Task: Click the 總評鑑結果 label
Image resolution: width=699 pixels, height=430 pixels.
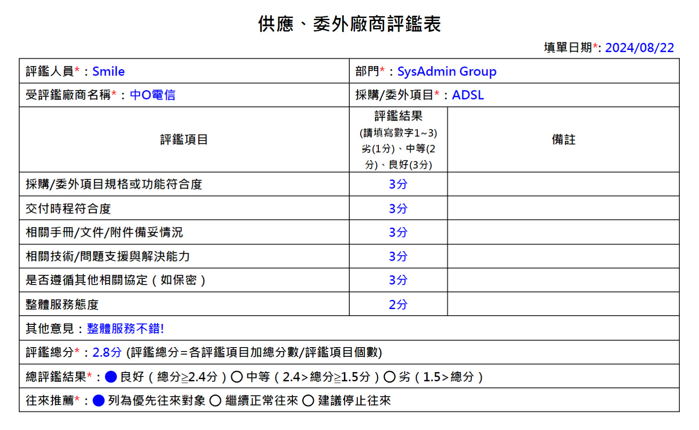Action: 56,377
